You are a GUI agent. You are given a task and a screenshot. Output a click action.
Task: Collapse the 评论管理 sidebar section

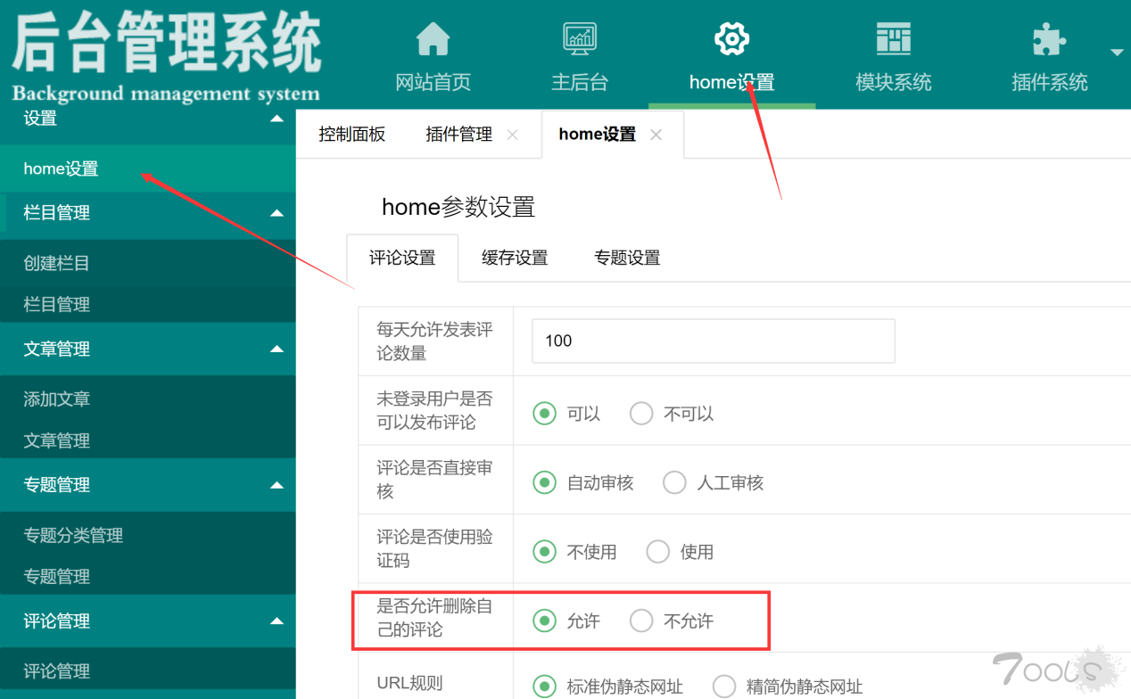[x=277, y=621]
